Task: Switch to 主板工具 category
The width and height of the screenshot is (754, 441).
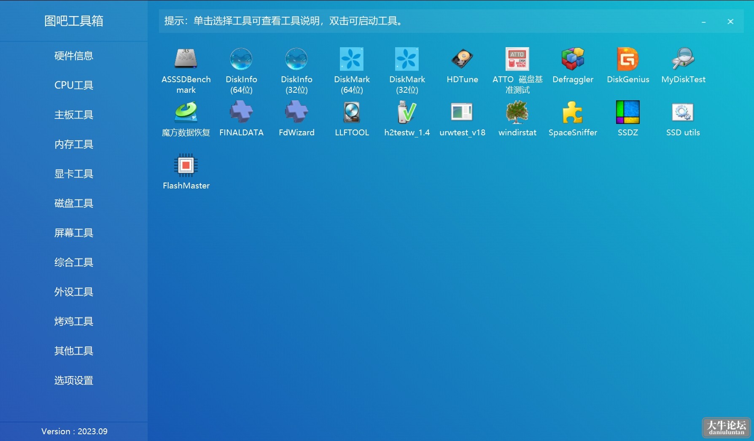Action: click(74, 115)
